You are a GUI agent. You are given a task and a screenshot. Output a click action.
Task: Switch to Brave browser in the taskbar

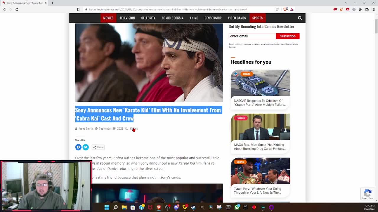click(159, 207)
